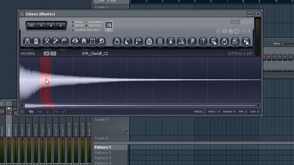Viewport: 294px width, 165px height.
Task: Open the eye view options
Action: [75, 42]
